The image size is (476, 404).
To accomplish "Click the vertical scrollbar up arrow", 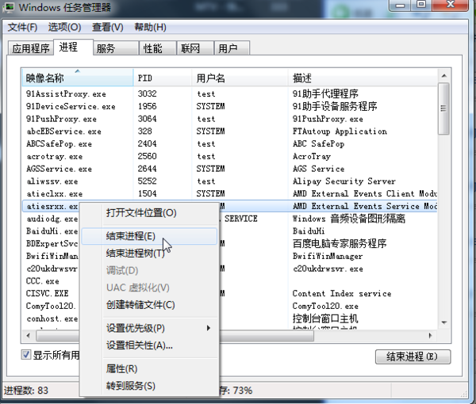I will (444, 75).
